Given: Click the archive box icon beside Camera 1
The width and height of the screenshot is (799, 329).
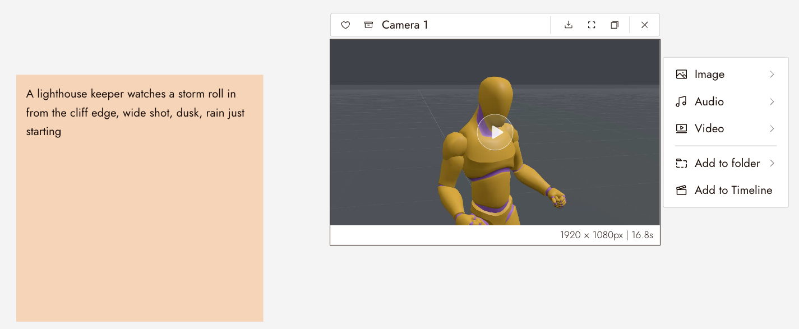Looking at the screenshot, I should [368, 25].
